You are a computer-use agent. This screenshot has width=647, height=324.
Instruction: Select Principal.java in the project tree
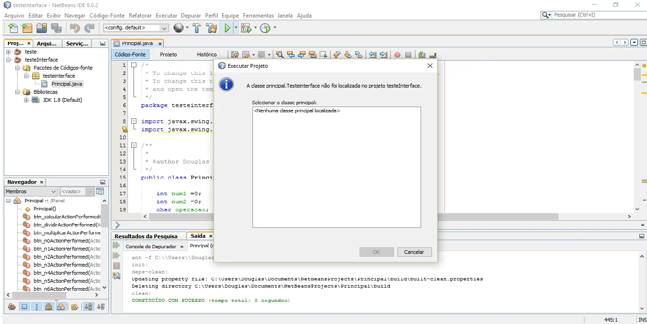(x=67, y=84)
